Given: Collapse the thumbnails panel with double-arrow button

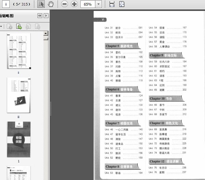Looking at the screenshot, I should tap(40, 15).
